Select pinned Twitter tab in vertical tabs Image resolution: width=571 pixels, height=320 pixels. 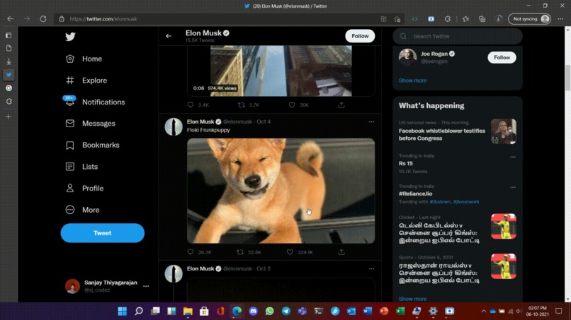click(9, 75)
